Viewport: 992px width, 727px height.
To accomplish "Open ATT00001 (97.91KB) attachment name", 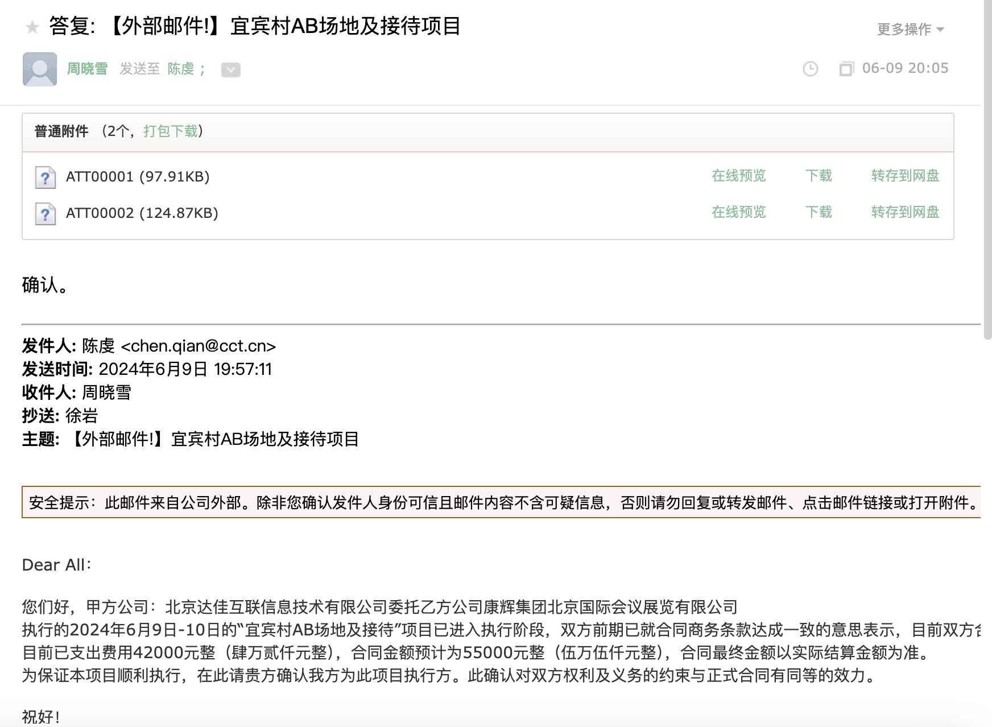I will click(x=138, y=177).
